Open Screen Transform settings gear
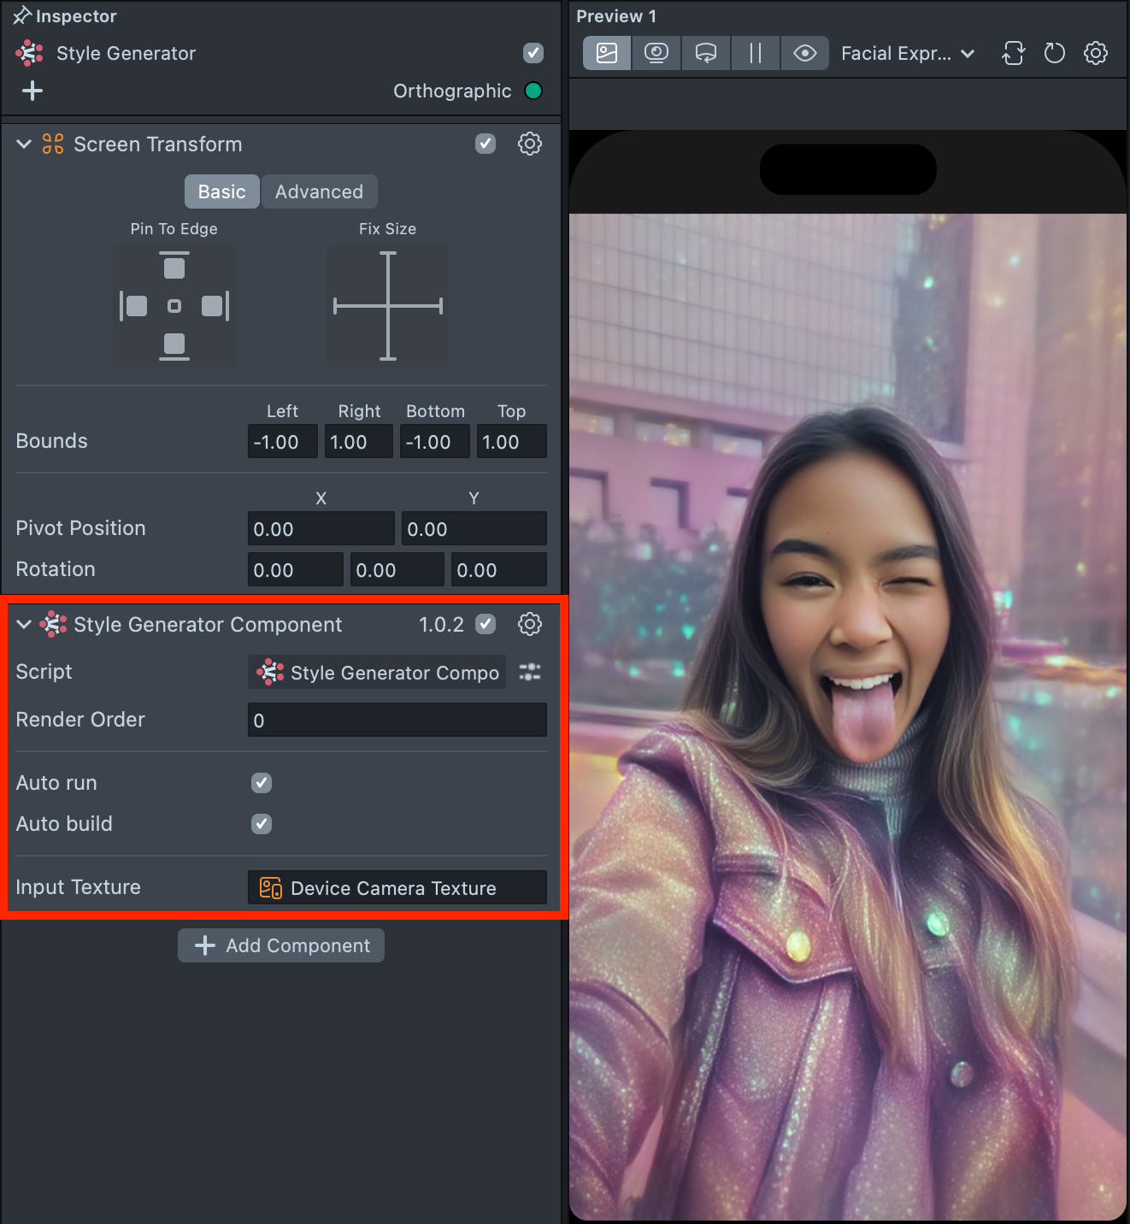The image size is (1130, 1224). pos(530,144)
